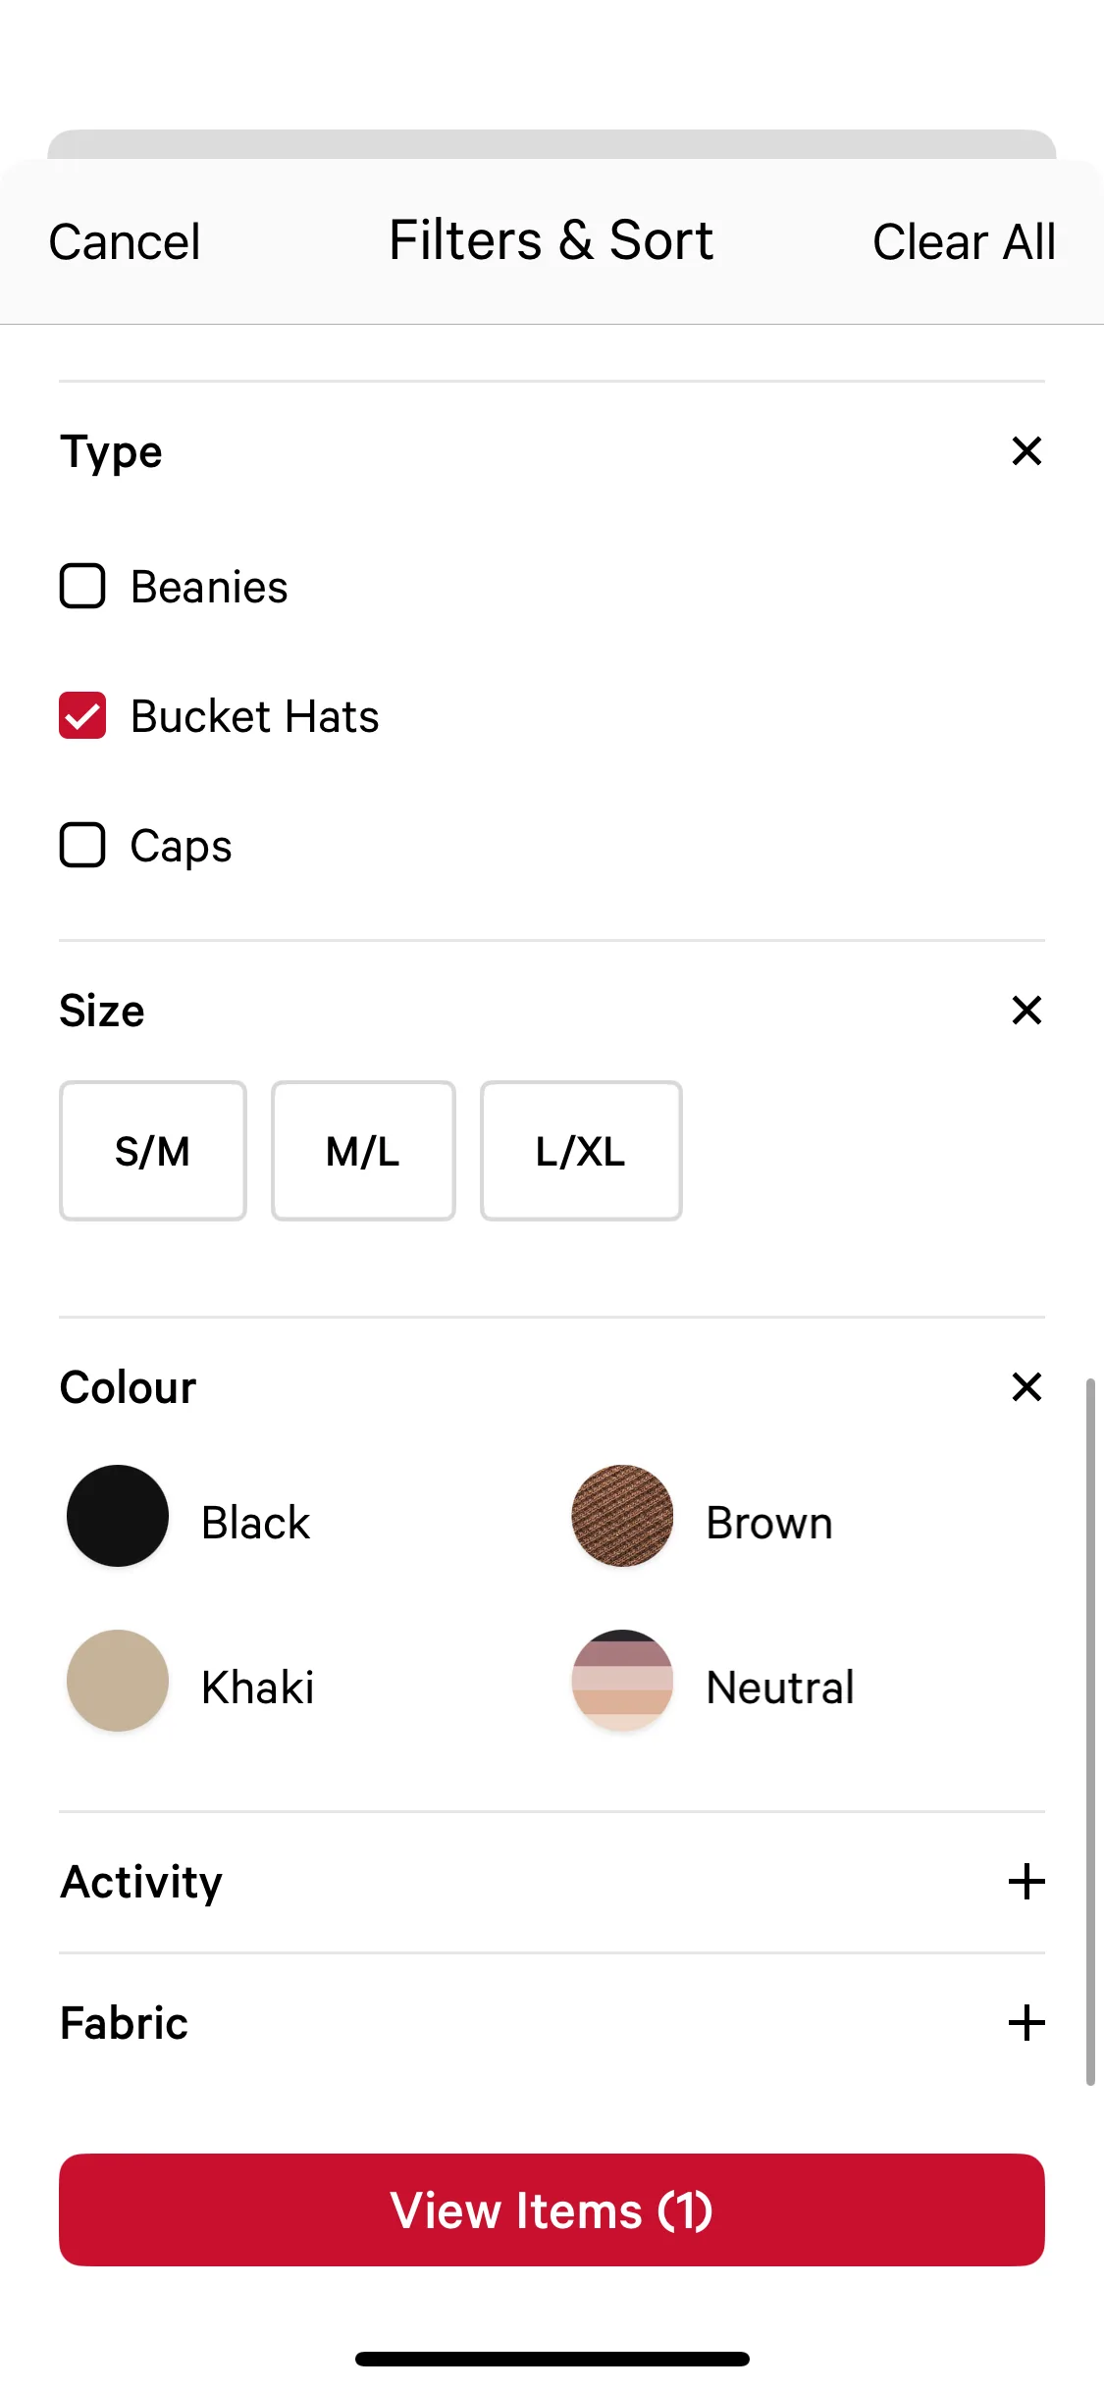Pick the Neutral colour swatch

(x=622, y=1681)
